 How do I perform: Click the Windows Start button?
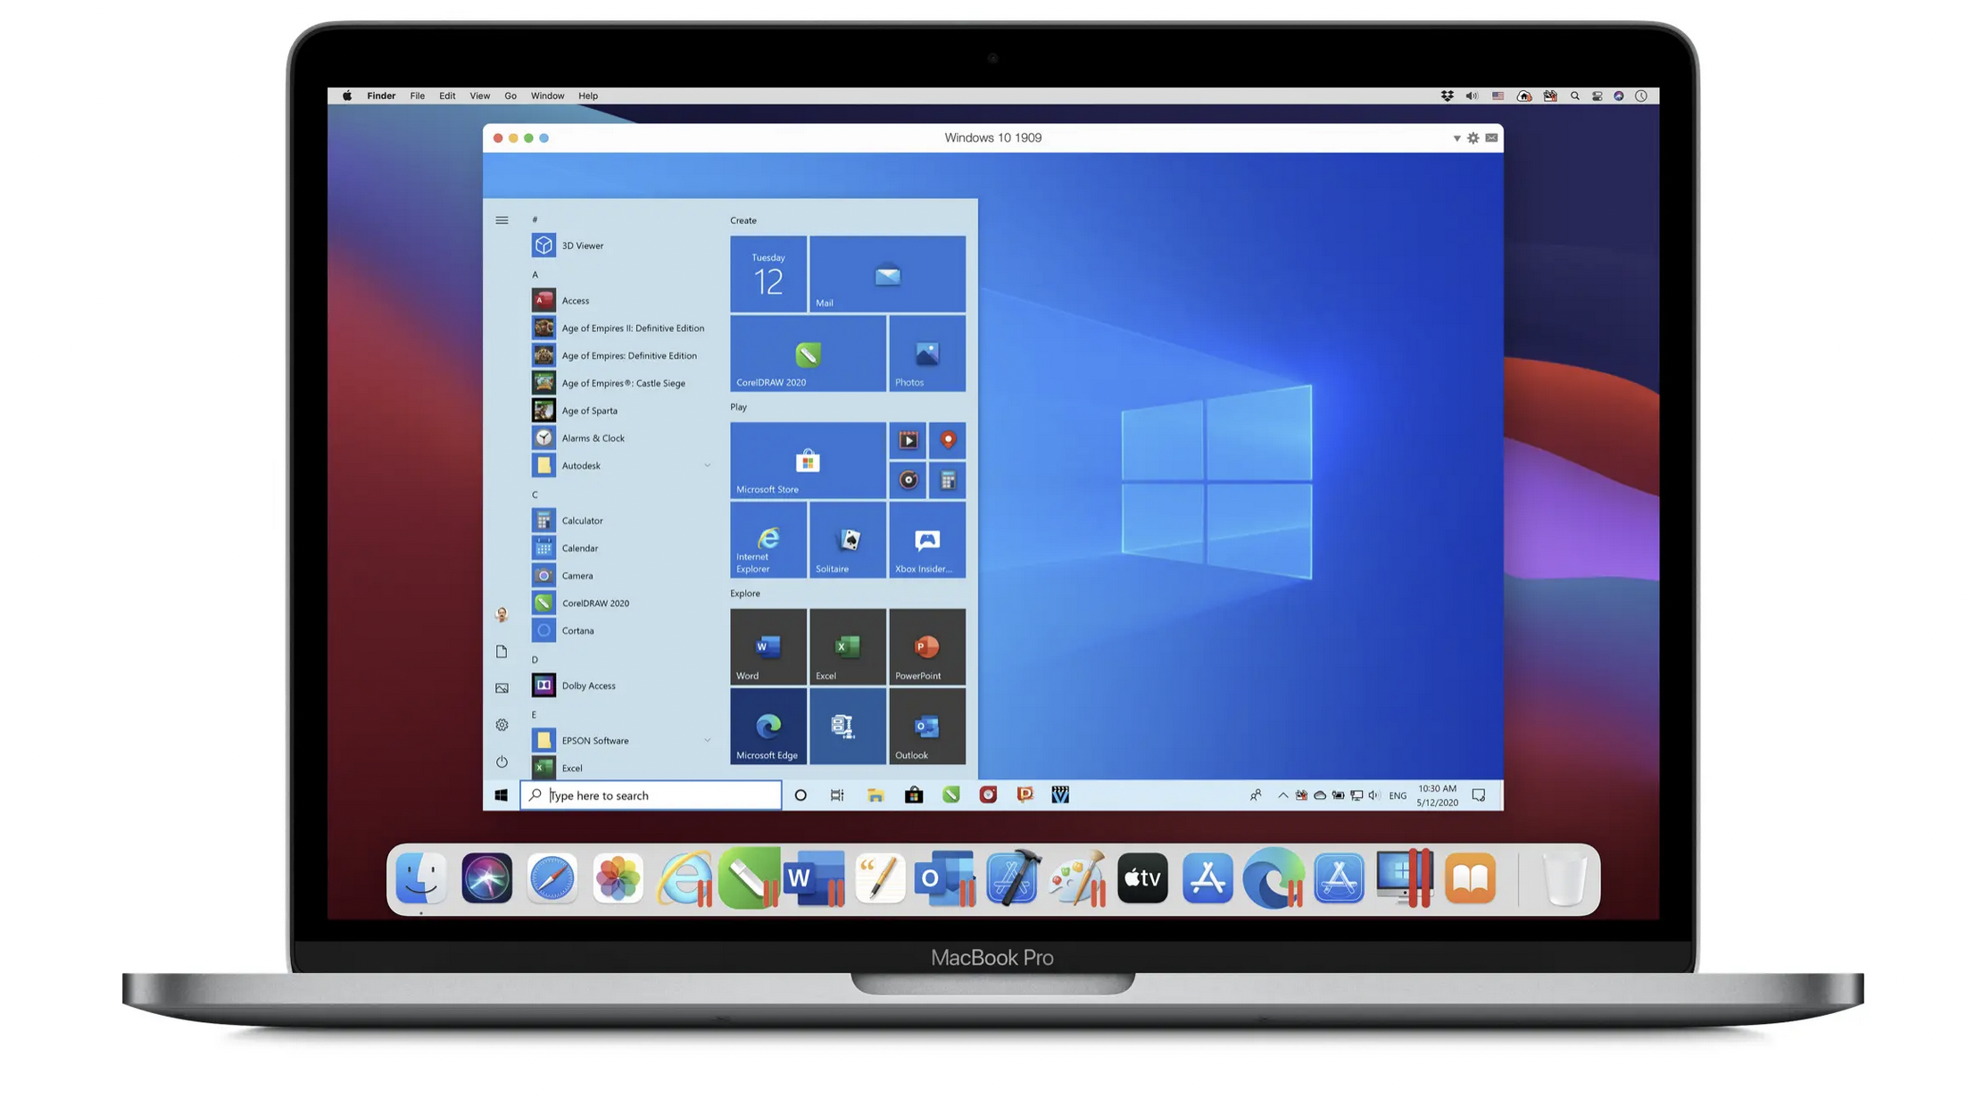pos(501,795)
